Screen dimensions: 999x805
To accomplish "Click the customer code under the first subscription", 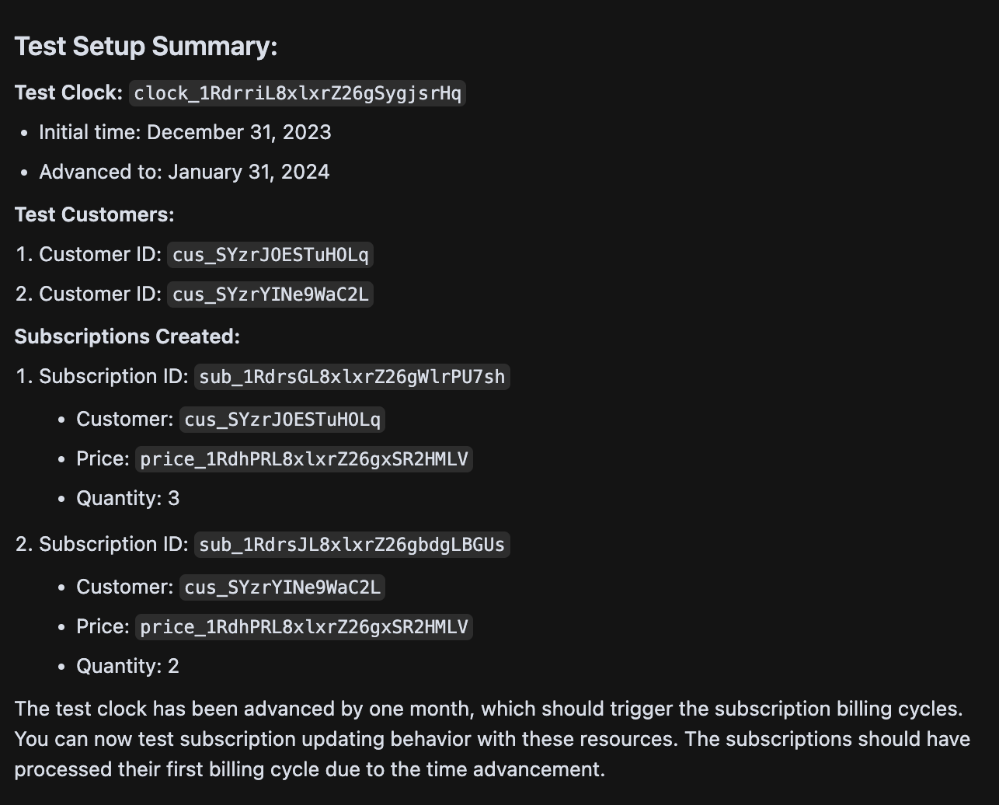I will [x=283, y=420].
